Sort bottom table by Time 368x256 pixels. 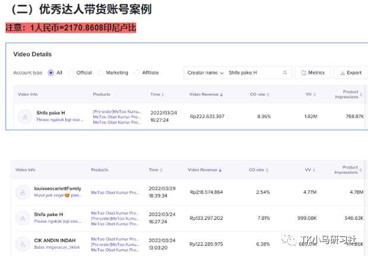pyautogui.click(x=161, y=170)
